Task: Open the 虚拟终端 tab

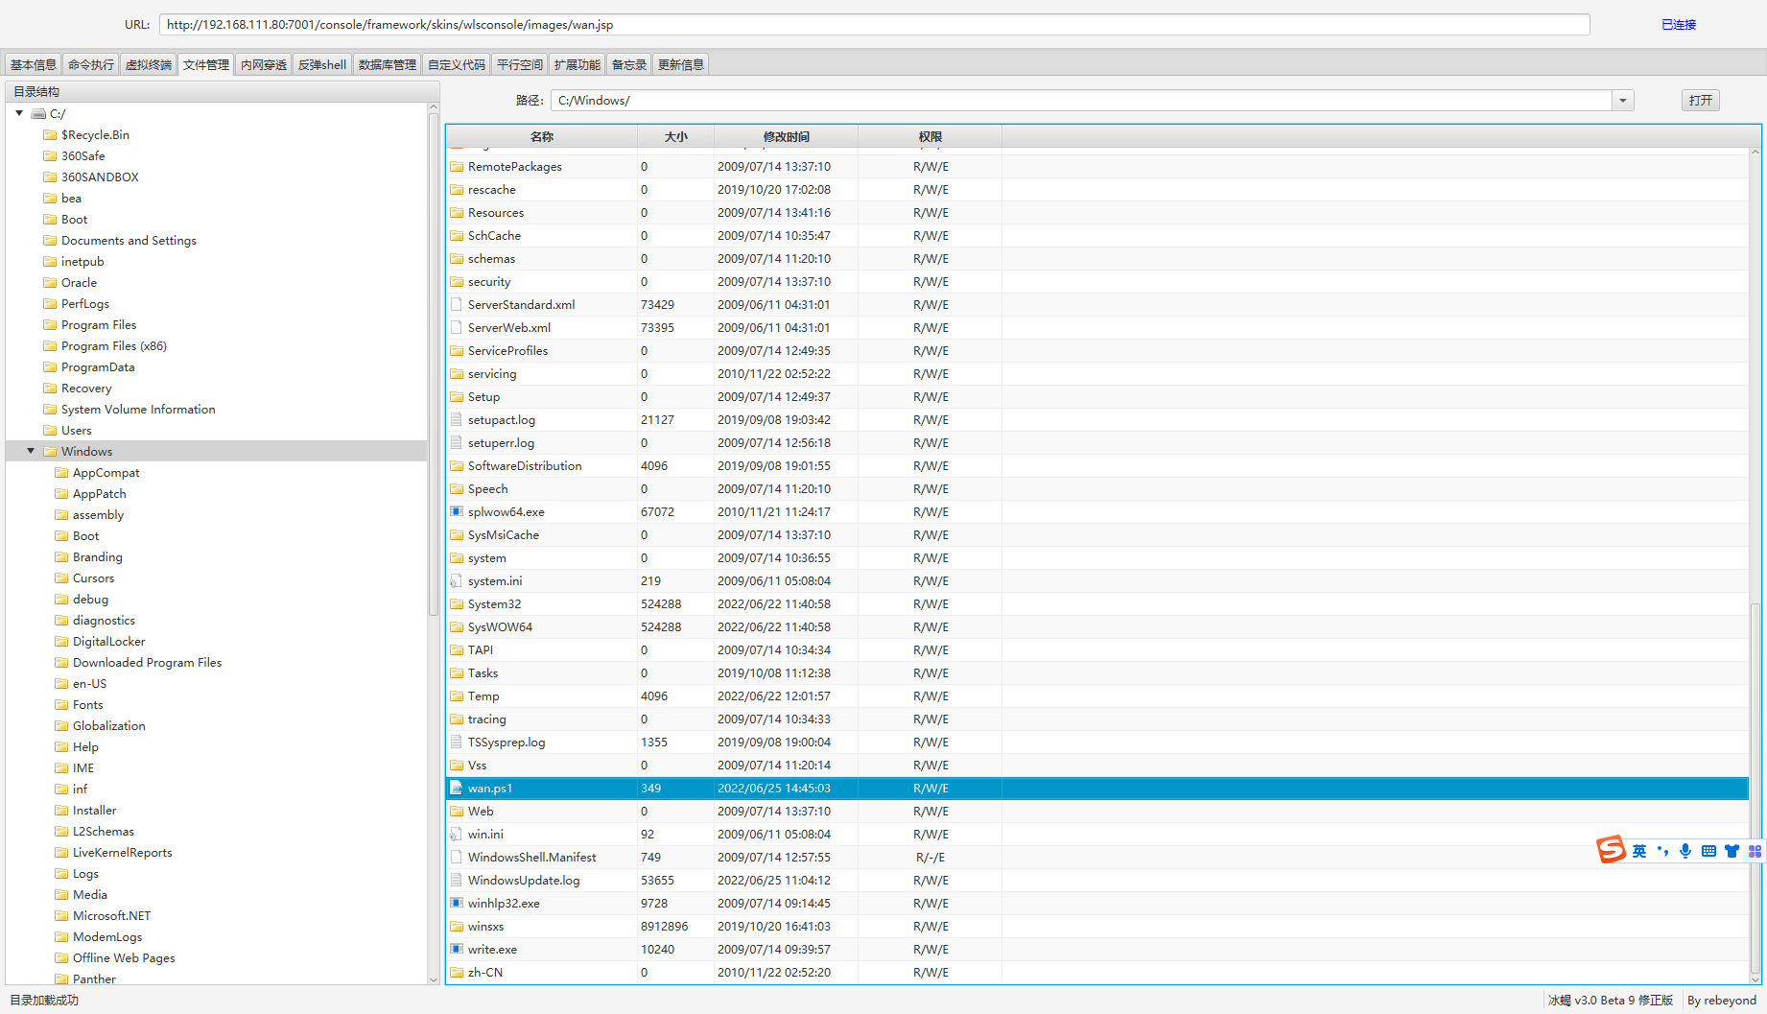Action: pyautogui.click(x=149, y=64)
